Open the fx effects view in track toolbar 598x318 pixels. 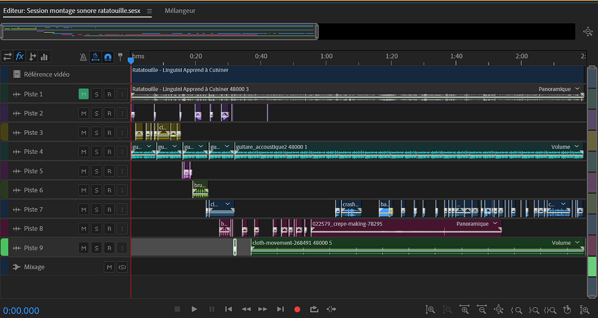(x=20, y=56)
